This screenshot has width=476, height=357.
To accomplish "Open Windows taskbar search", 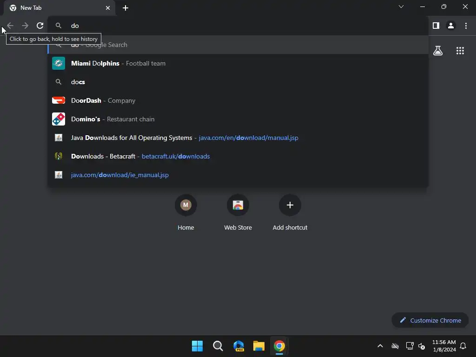I will point(218,346).
